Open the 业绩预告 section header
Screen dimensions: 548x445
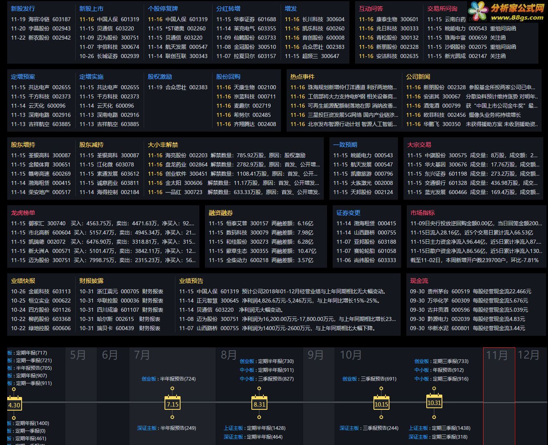click(191, 281)
